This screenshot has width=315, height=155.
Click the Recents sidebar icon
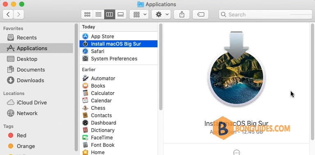pyautogui.click(x=11, y=37)
